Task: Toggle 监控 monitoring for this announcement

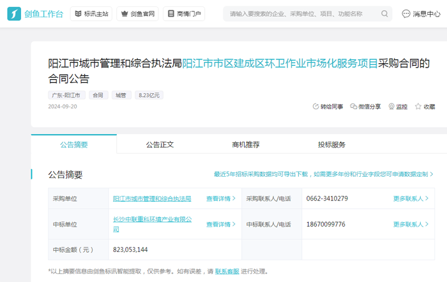Action: pos(391,107)
